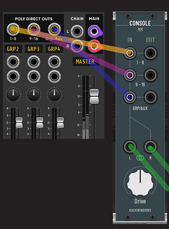Click the Poly Direct Out 1-8 jack
Viewport: 169px width, 229px height.
point(13,29)
